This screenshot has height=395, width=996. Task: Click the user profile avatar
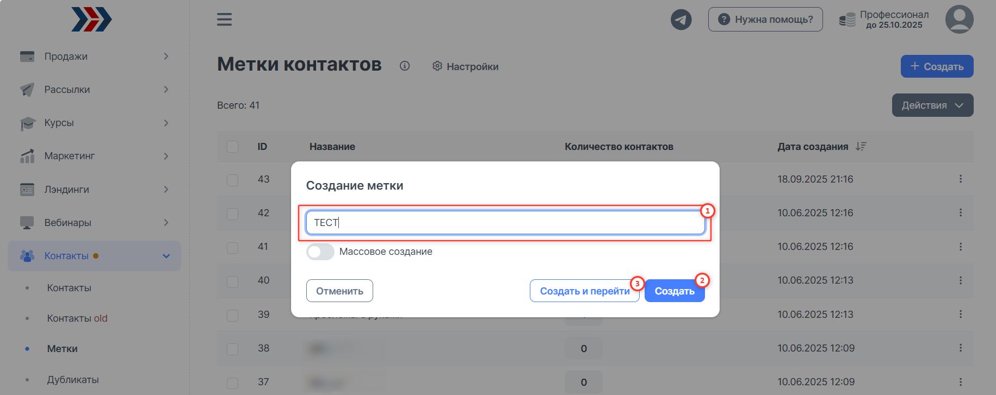click(x=959, y=20)
